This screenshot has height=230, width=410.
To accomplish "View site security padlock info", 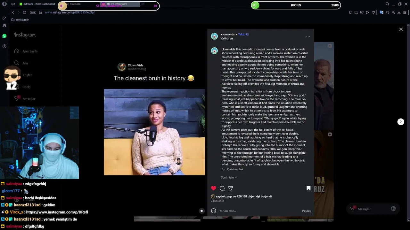I will click(x=40, y=12).
